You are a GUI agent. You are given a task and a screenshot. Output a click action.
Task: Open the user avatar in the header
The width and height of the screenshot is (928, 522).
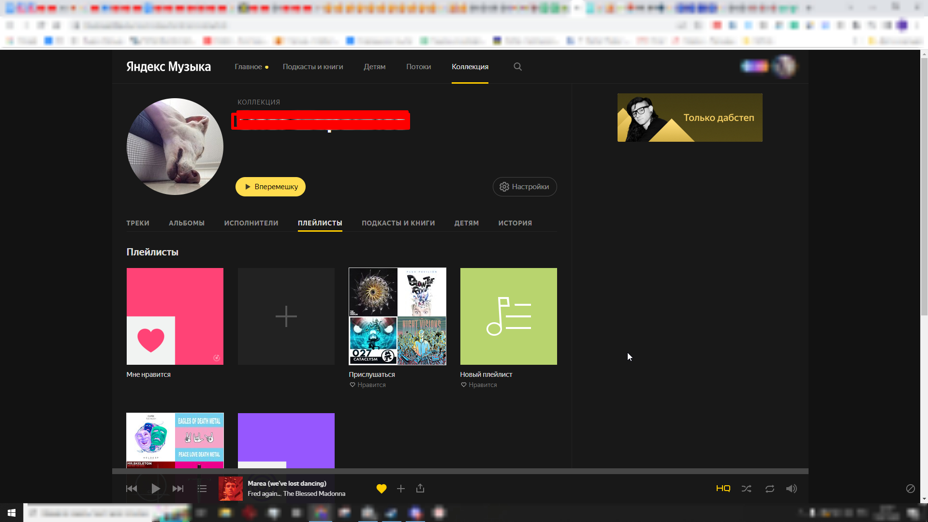(x=784, y=66)
